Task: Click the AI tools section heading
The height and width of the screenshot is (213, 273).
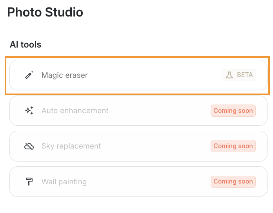Action: [25, 44]
